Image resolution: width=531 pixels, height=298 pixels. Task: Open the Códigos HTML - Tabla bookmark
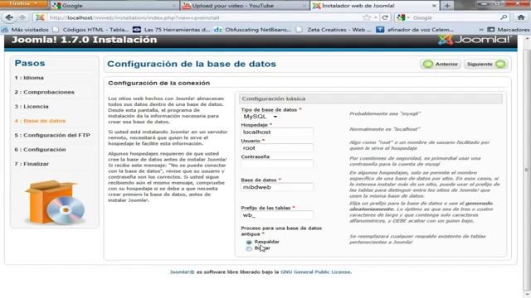(x=91, y=30)
